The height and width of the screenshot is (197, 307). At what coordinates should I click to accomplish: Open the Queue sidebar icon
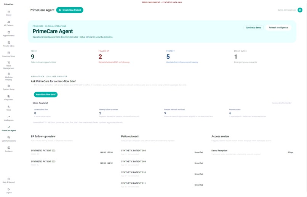(9, 12)
